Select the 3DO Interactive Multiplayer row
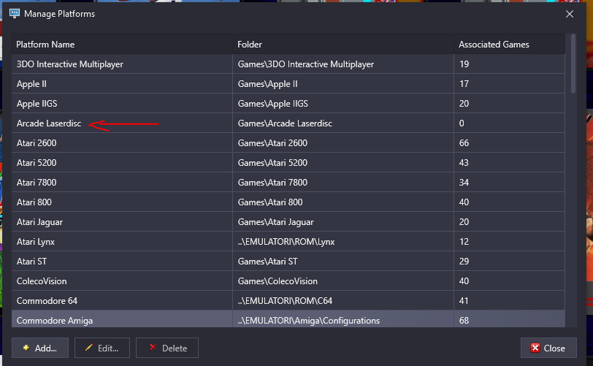 pos(288,64)
